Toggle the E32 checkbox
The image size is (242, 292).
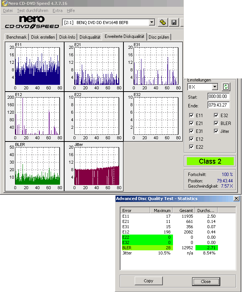tap(216, 116)
